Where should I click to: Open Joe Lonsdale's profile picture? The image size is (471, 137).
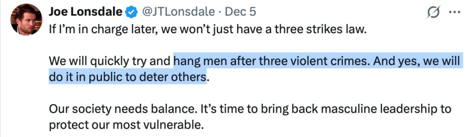(x=26, y=20)
